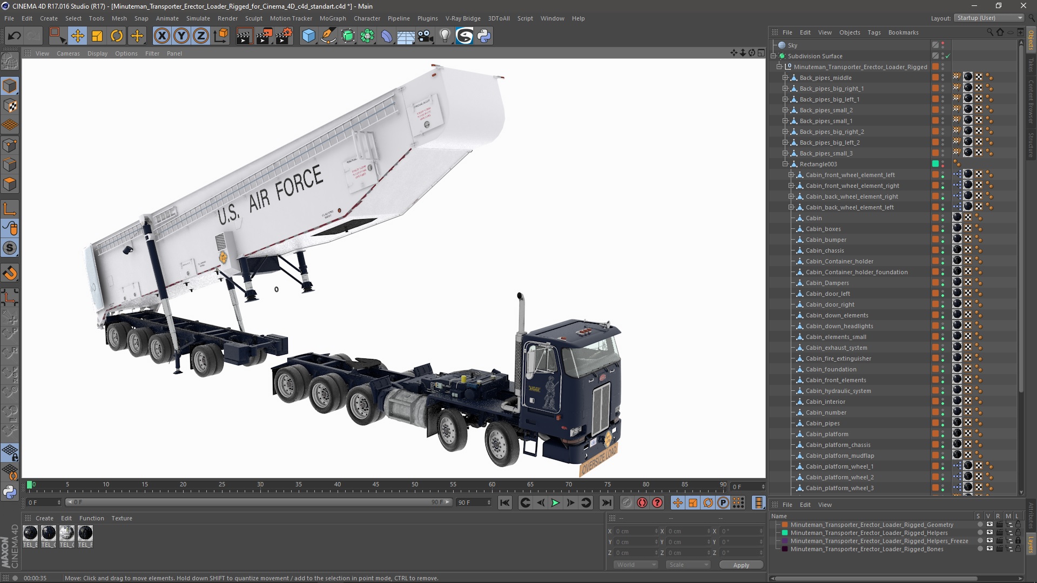Toggle eye visibility for Rigged_Geometry layer
The image size is (1037, 583).
point(989,524)
